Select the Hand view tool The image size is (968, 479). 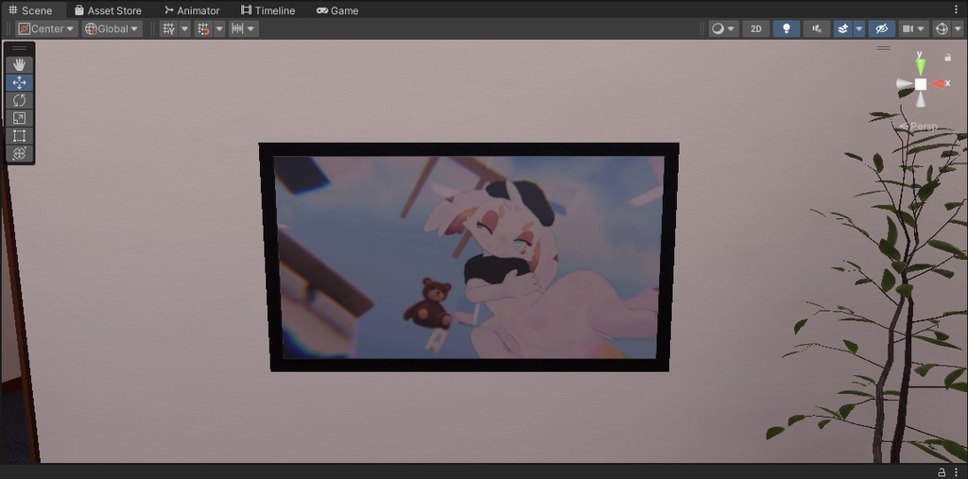(x=19, y=65)
